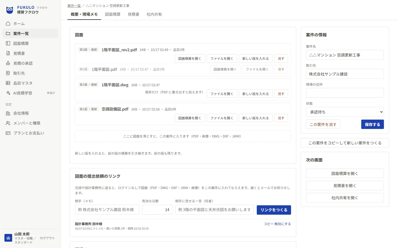
Task: Click the 取引先 input field
Action: pyautogui.click(x=345, y=74)
